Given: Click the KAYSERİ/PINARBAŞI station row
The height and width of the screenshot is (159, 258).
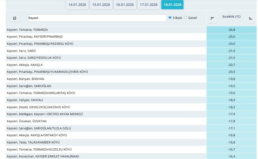Looking at the screenshot, I should [x=35, y=37].
